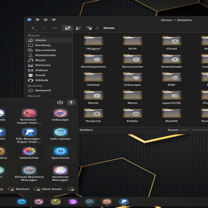
Task: Switch to Compact view mode
Action: coord(79,28)
